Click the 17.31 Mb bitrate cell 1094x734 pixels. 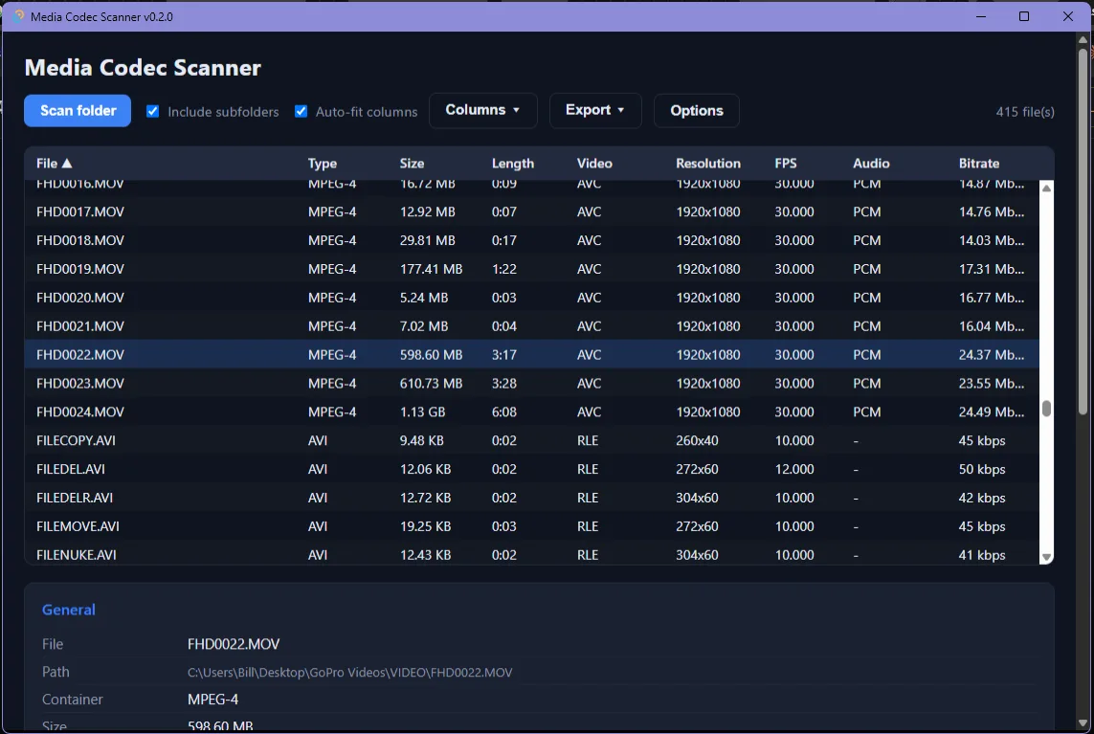pos(992,269)
